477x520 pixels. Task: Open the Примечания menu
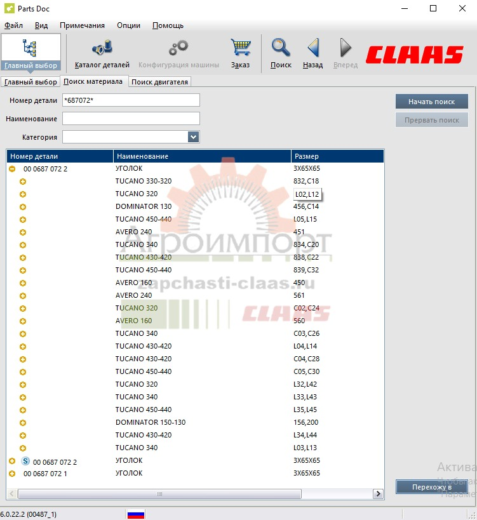pos(83,25)
